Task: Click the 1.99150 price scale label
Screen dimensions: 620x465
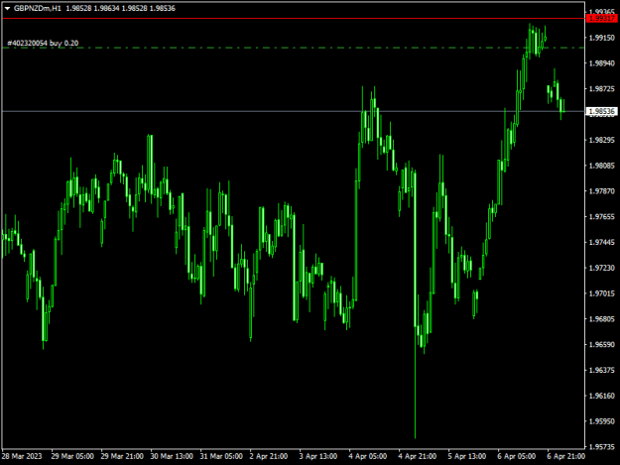Action: 602,38
